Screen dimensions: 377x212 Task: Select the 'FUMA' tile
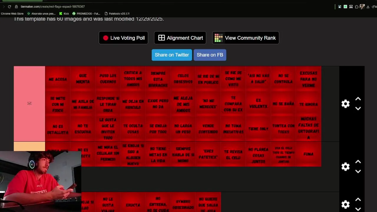tap(308, 154)
